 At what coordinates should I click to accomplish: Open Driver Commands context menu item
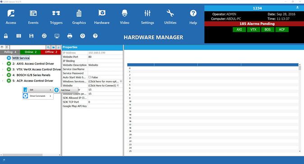[x=38, y=96]
